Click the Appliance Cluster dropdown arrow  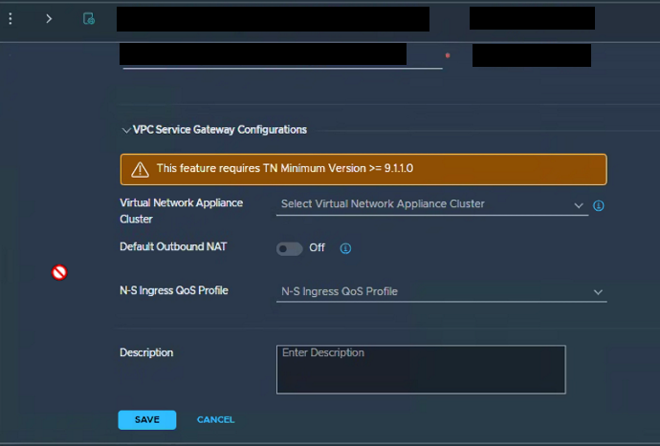[579, 205]
